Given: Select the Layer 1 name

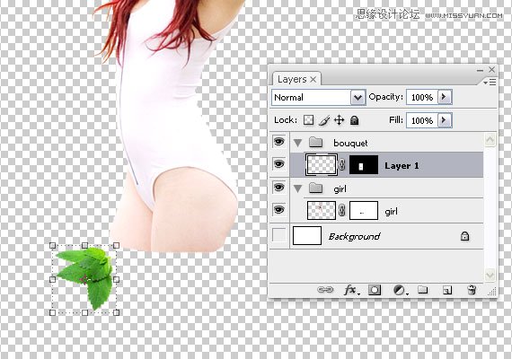Looking at the screenshot, I should coord(402,166).
